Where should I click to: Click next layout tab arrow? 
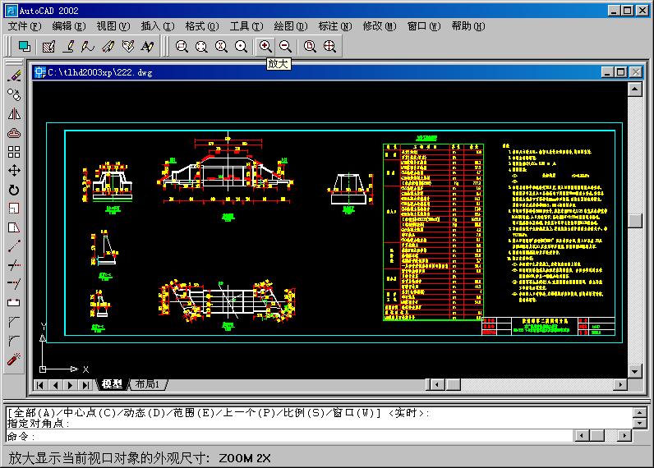pos(70,385)
